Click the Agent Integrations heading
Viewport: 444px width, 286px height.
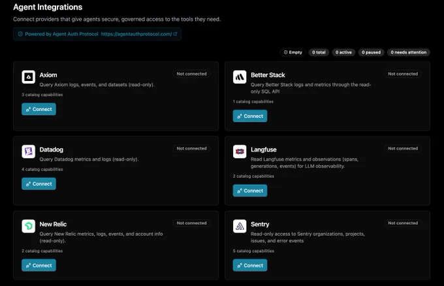[48, 7]
